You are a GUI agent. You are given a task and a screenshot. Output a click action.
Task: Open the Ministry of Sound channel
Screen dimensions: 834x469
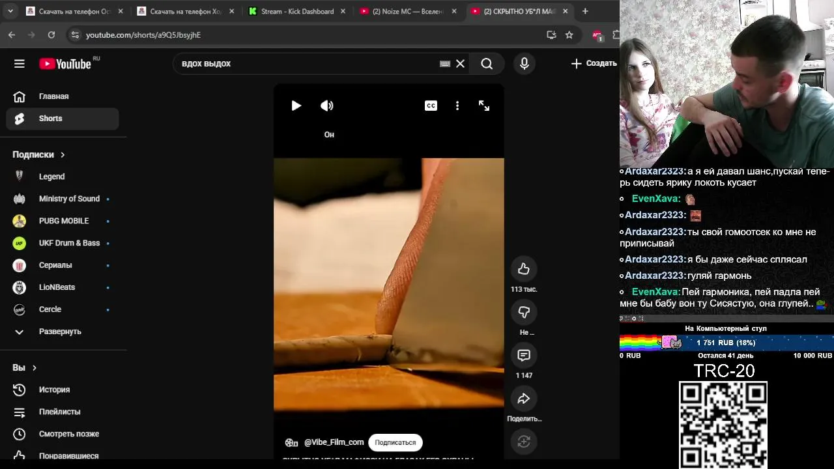tap(63, 199)
